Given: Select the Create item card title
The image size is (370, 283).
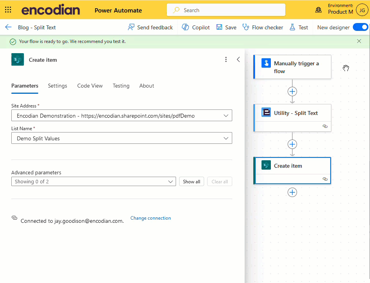Looking at the screenshot, I should 288,166.
